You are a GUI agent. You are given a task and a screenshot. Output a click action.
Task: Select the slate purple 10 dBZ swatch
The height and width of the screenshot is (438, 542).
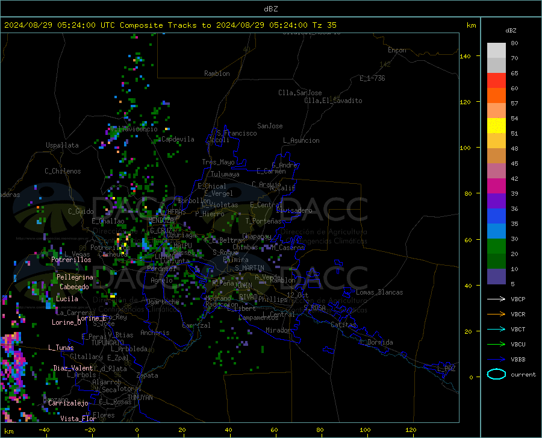click(x=496, y=276)
